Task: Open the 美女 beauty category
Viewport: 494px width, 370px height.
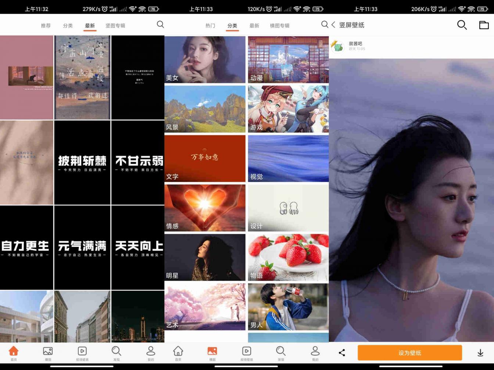Action: (x=205, y=60)
